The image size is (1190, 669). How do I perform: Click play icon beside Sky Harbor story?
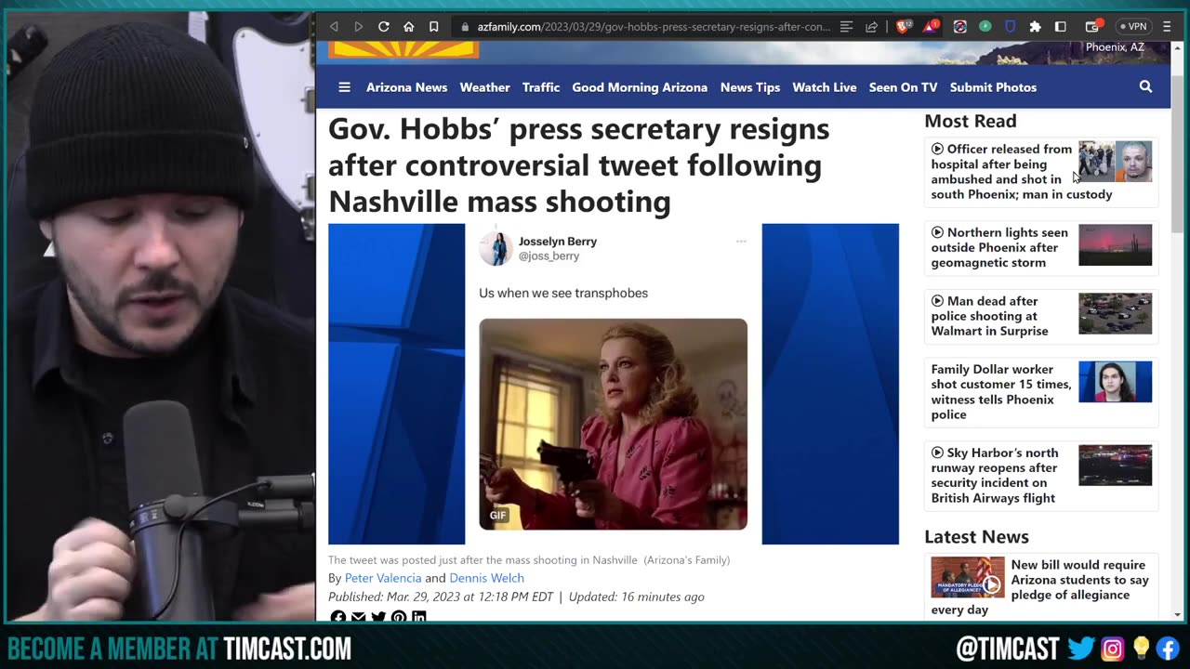pyautogui.click(x=937, y=453)
